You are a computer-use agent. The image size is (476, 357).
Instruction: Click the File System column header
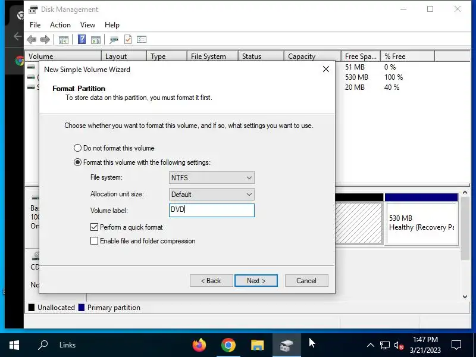(x=212, y=56)
